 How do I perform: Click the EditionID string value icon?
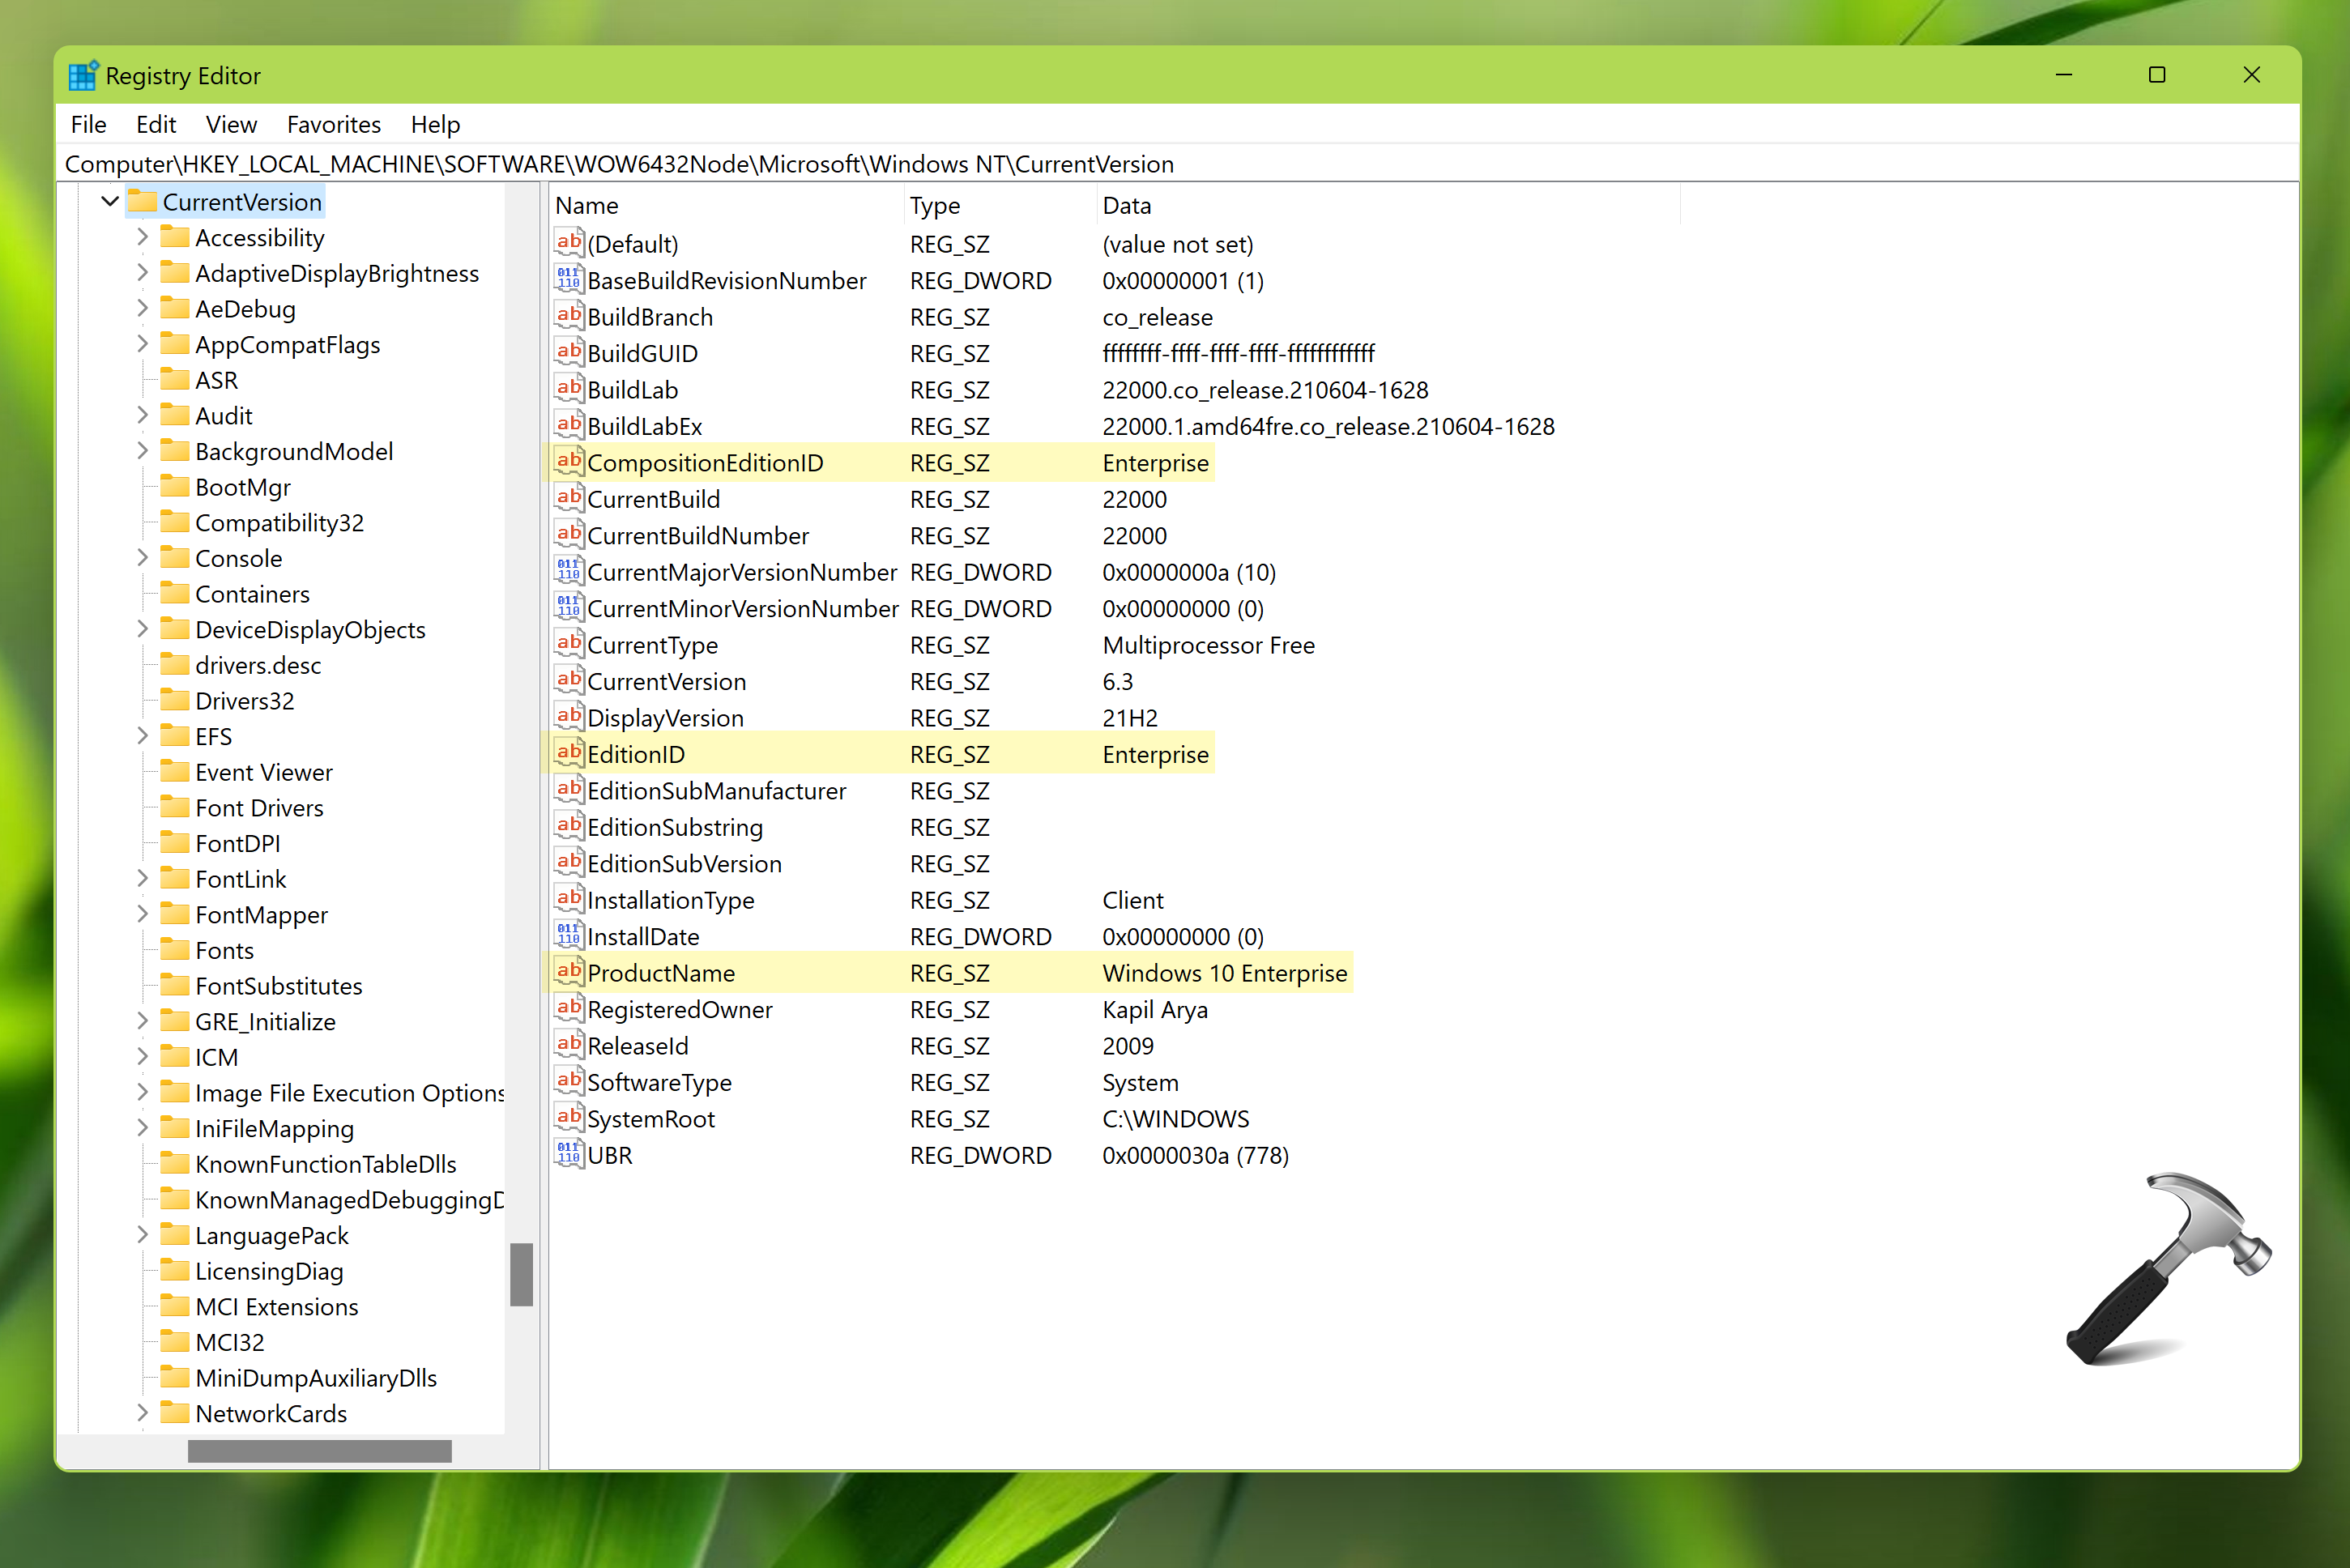coord(568,753)
